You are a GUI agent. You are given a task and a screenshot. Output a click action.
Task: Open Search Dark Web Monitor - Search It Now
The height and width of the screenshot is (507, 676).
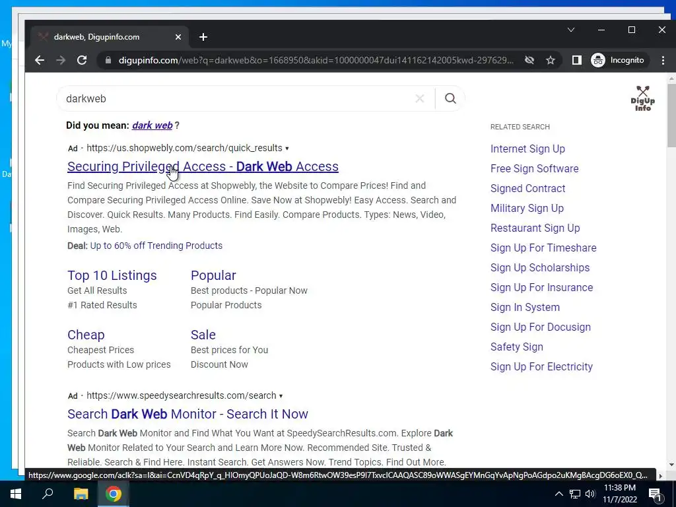click(x=187, y=414)
